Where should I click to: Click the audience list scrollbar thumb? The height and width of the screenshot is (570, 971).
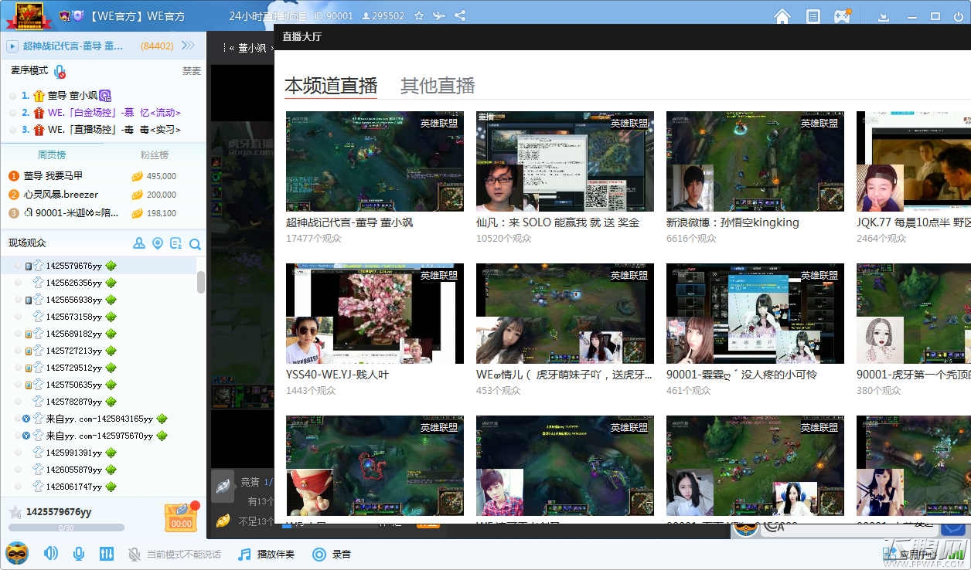click(201, 283)
